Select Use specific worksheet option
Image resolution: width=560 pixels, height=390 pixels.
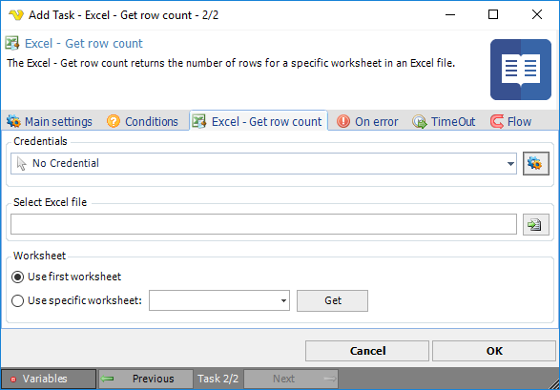tap(17, 300)
